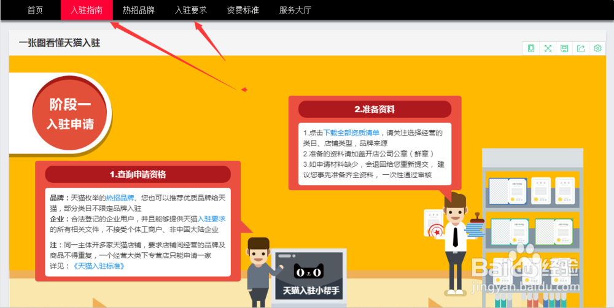The width and height of the screenshot is (614, 308).
Task: Switch to the 入驻要求 nav tab
Action: point(191,10)
